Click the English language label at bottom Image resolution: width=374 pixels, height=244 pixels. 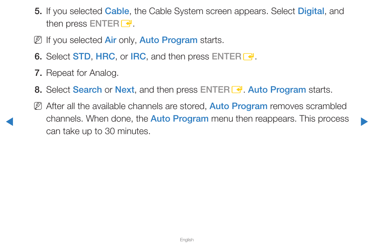187,240
